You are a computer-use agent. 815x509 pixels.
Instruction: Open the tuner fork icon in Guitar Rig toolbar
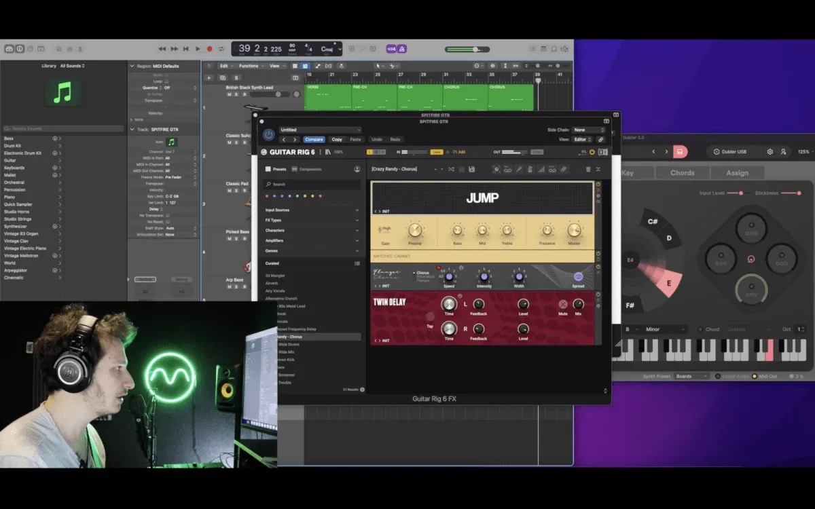pyautogui.click(x=519, y=169)
